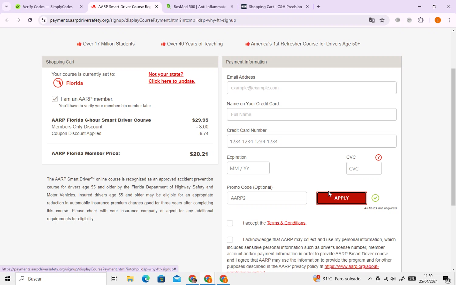This screenshot has width=456, height=285.
Task: Click the red APPLY promo button
Action: click(x=341, y=198)
